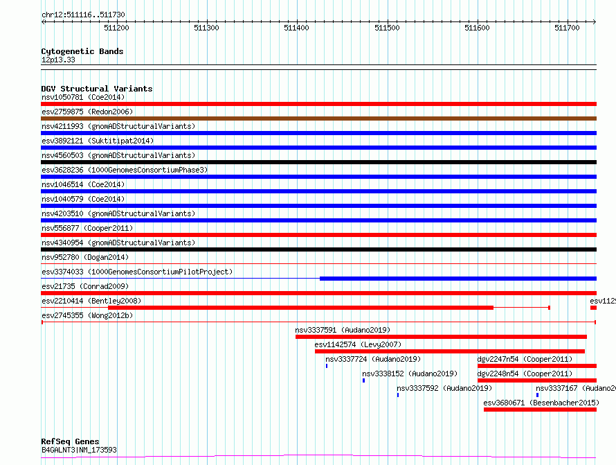Click the ruler's right arrow end

(595, 21)
